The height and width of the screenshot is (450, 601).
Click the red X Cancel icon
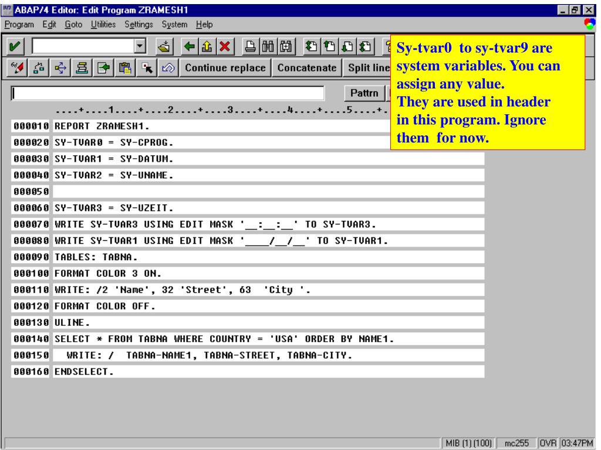tap(225, 47)
